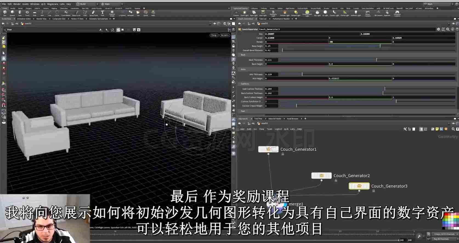Image resolution: width=459 pixels, height=243 pixels.
Task: Open parameter gear settings menu
Action: point(438,29)
